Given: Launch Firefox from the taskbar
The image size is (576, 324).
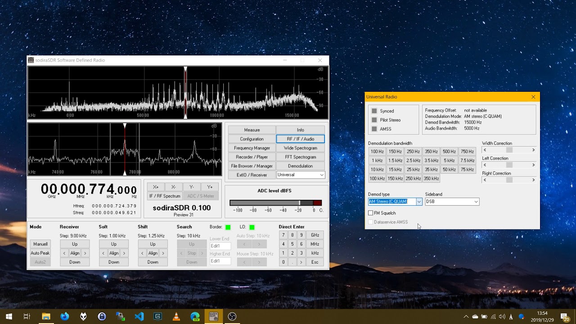Looking at the screenshot, I should pos(65,316).
